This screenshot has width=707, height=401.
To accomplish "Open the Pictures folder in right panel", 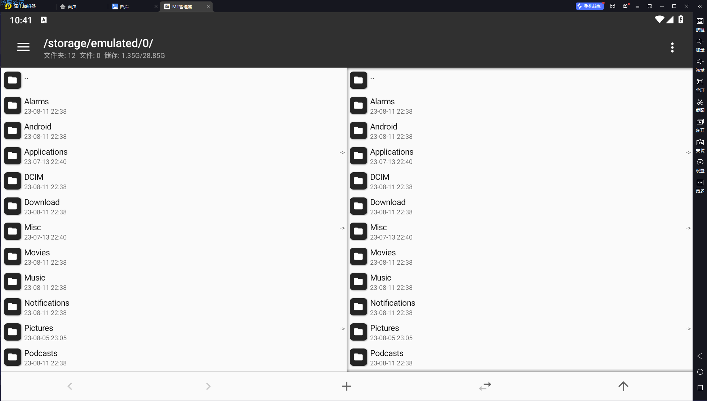I will [519, 332].
